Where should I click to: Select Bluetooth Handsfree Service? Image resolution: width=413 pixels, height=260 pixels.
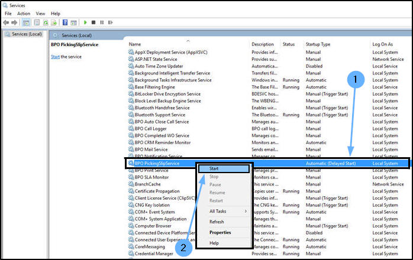tap(162, 108)
